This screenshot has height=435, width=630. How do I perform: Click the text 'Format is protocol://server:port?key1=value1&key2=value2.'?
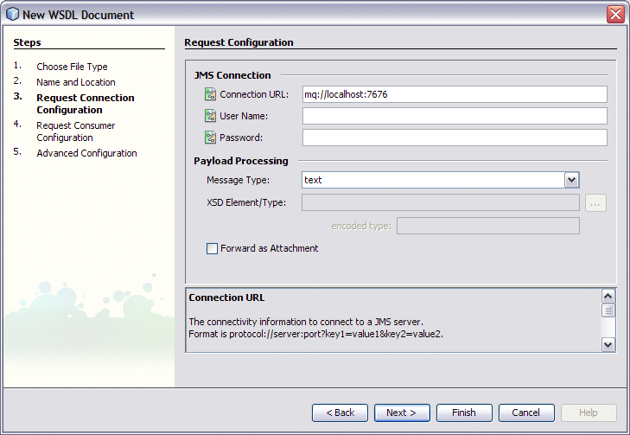(x=315, y=334)
